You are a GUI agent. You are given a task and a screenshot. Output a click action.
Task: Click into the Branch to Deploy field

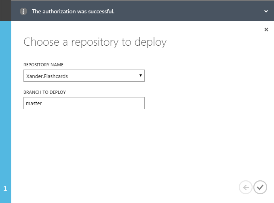click(84, 103)
